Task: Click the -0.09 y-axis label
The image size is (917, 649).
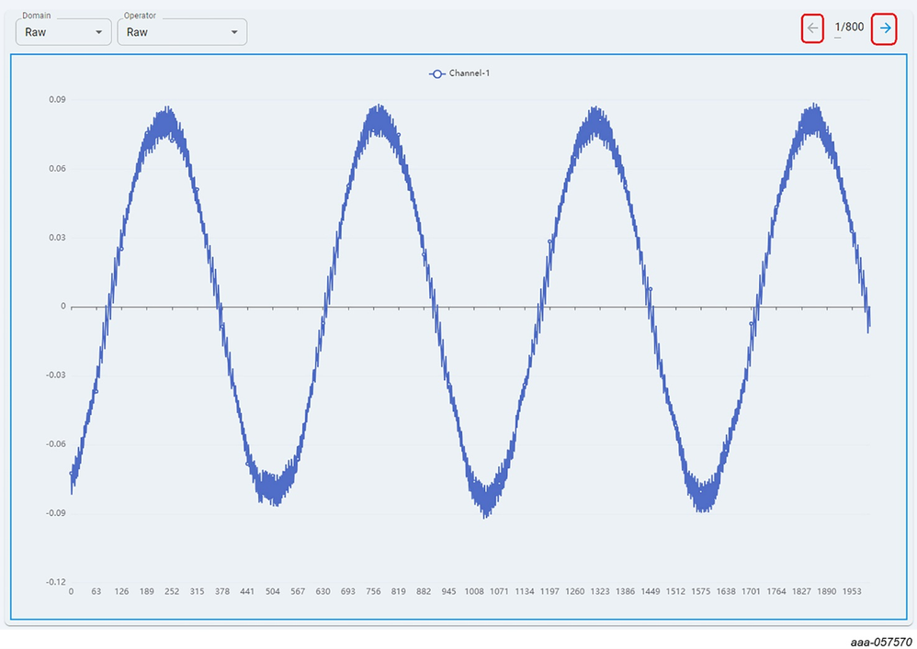Action: 55,513
